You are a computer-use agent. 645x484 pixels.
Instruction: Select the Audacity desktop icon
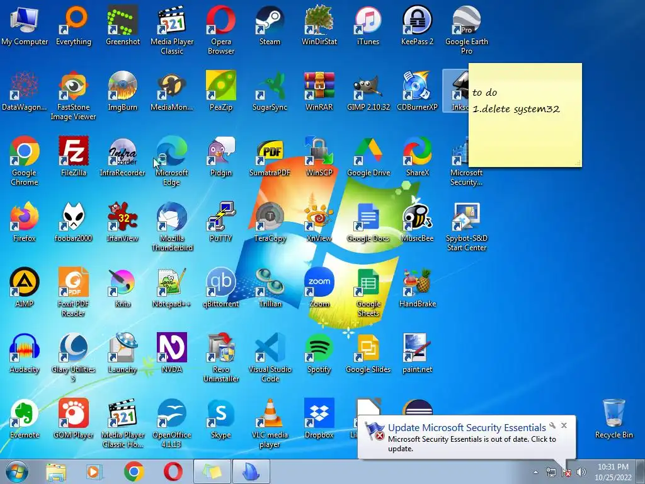25,353
